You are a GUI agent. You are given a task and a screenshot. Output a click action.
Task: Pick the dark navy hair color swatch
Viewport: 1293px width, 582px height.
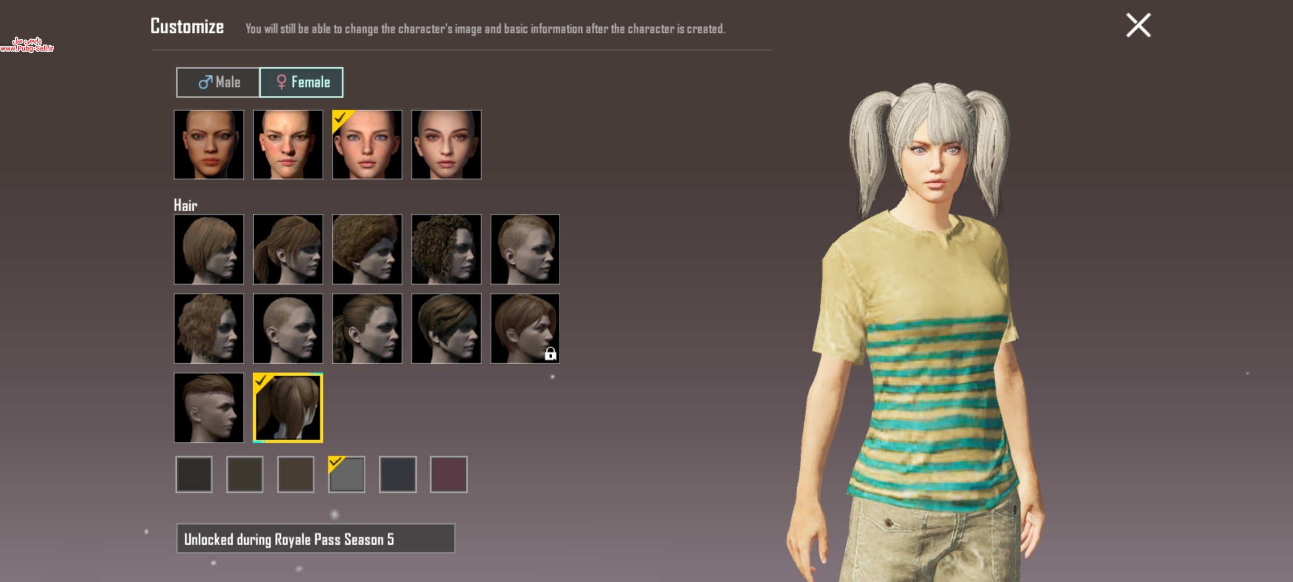398,474
